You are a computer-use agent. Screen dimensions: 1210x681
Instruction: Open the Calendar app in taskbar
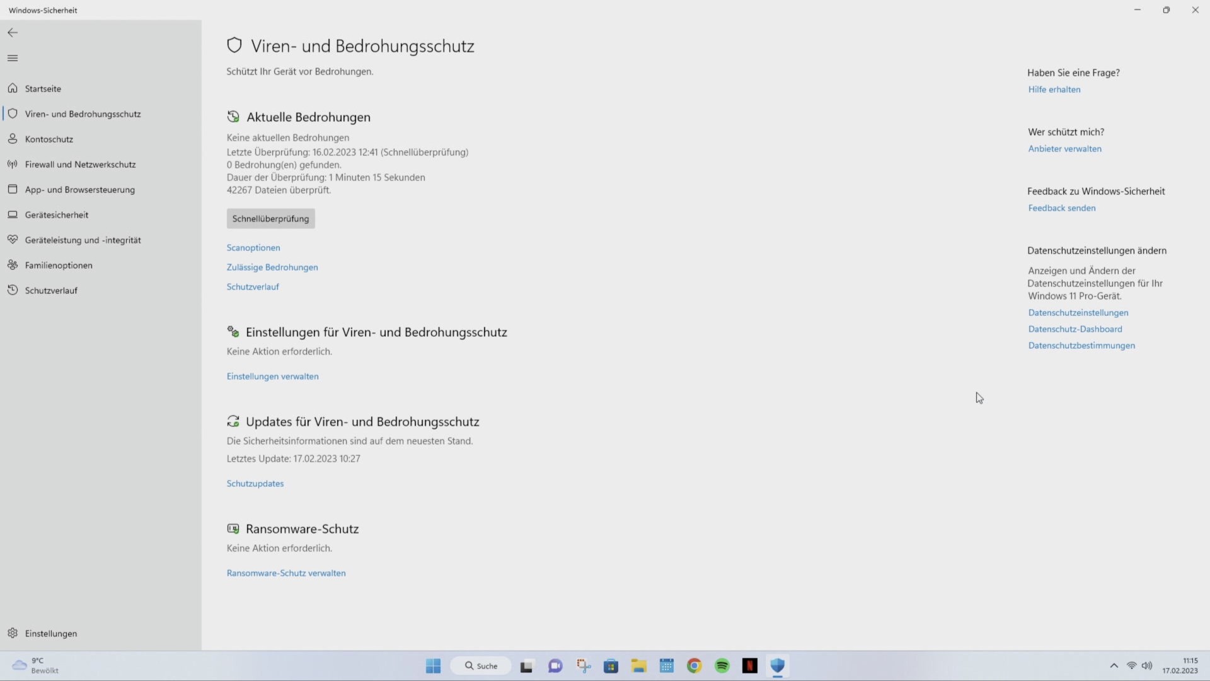[x=667, y=666]
